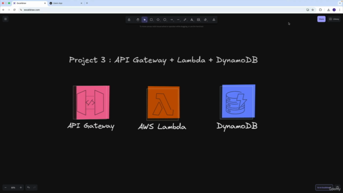343x193 pixels.
Task: Click the Go to Excalidraw+ link button
Action: click(x=324, y=188)
